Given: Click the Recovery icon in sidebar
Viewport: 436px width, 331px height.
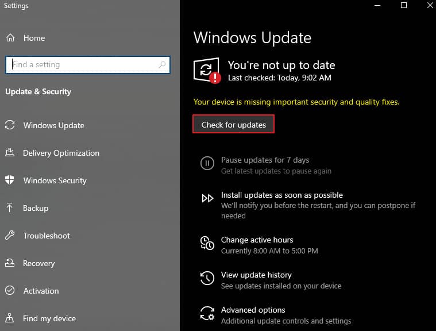Looking at the screenshot, I should (x=10, y=263).
